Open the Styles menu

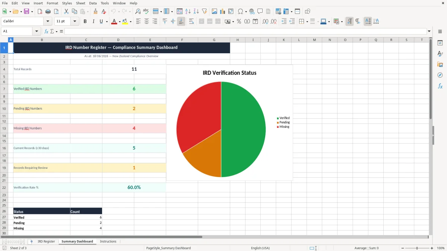pos(67,3)
